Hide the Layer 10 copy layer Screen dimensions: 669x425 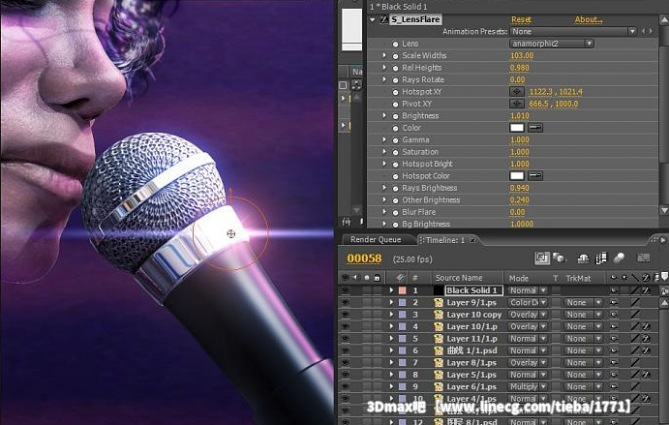346,315
